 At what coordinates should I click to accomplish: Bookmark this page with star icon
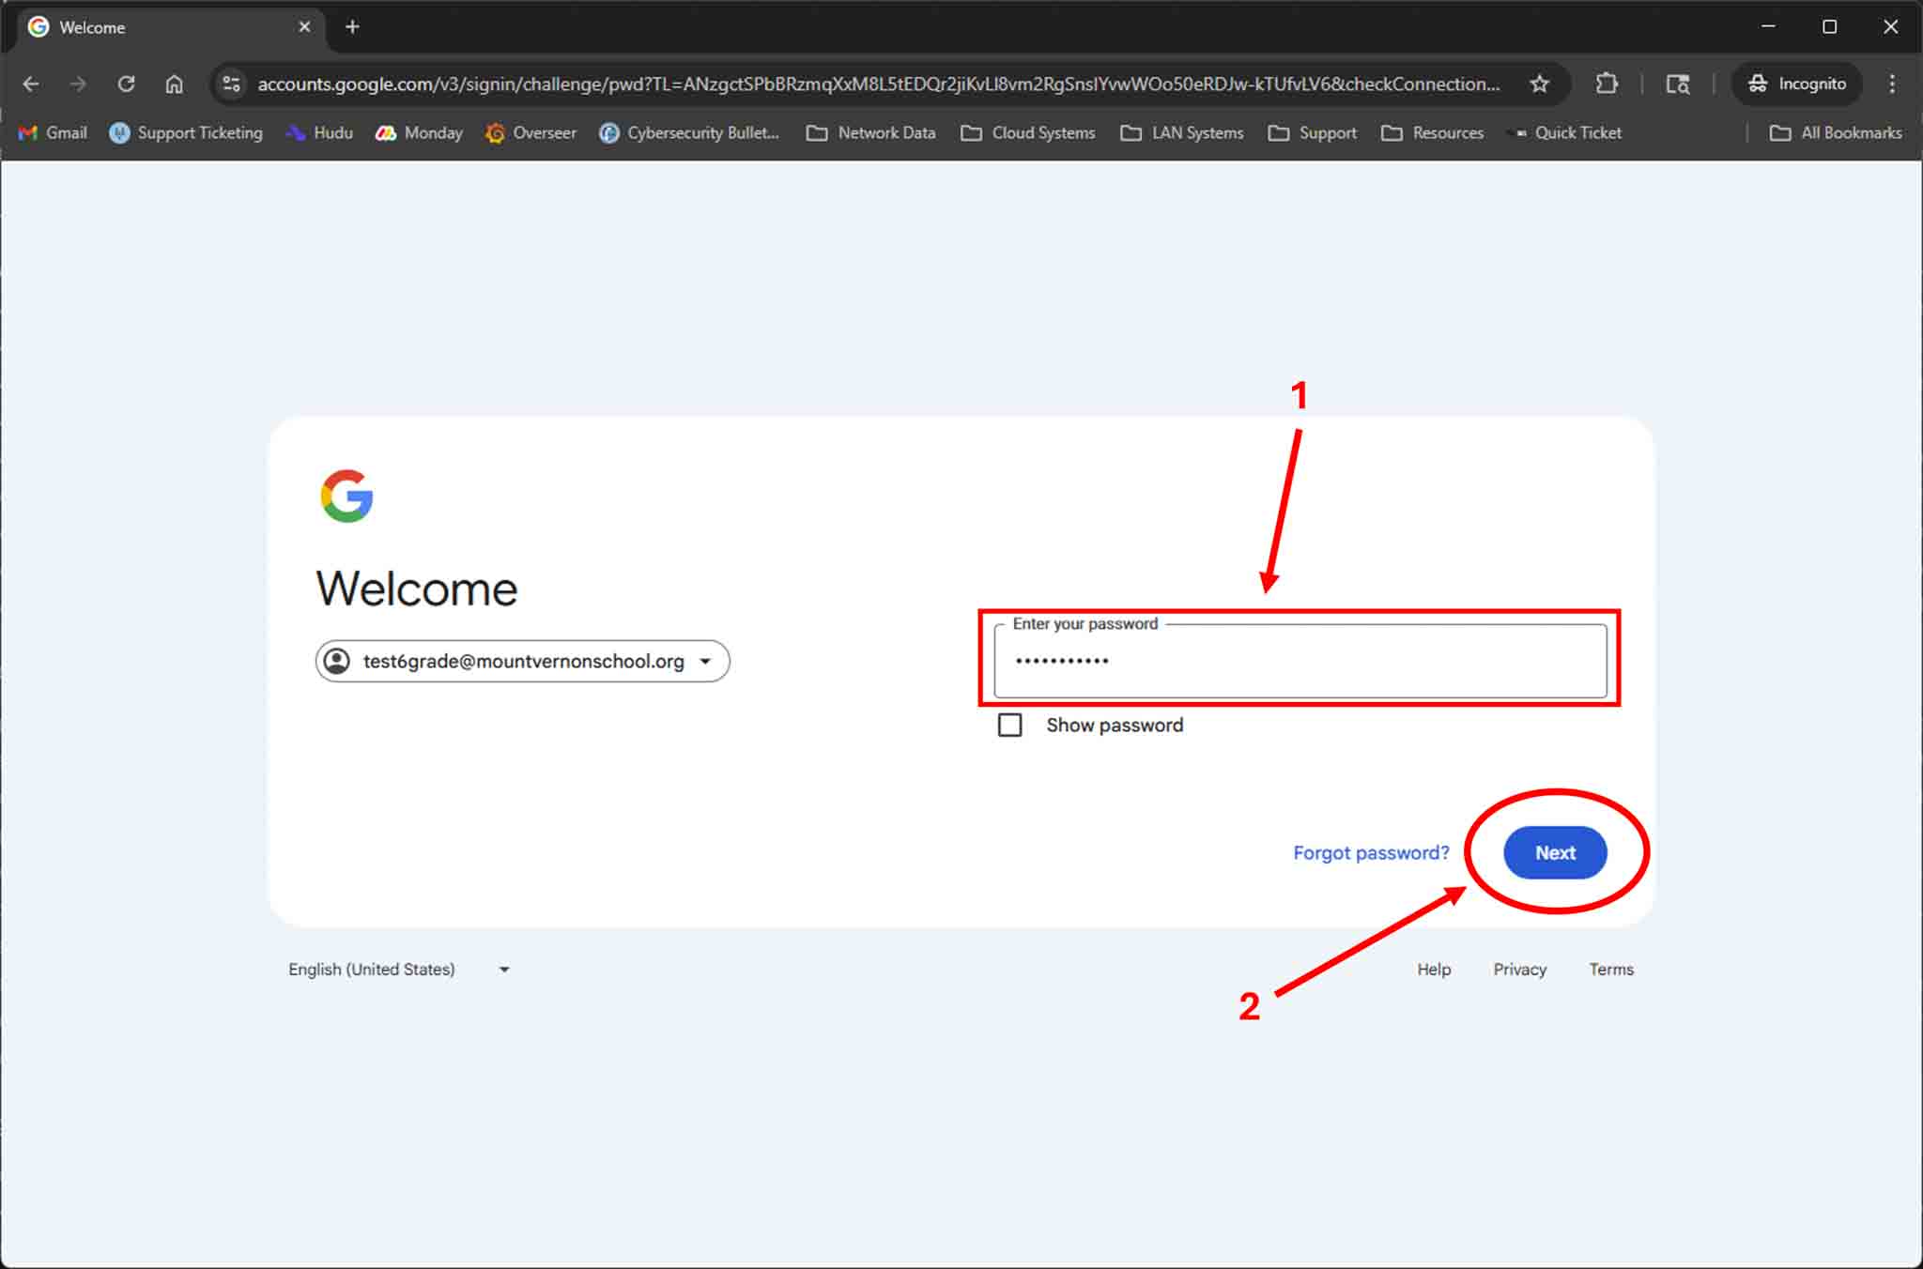point(1539,84)
